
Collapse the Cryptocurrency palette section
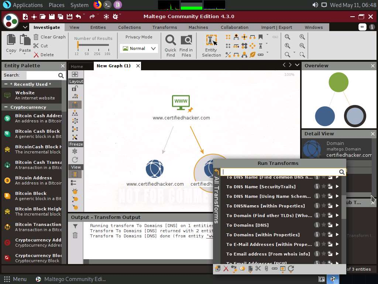click(6, 107)
